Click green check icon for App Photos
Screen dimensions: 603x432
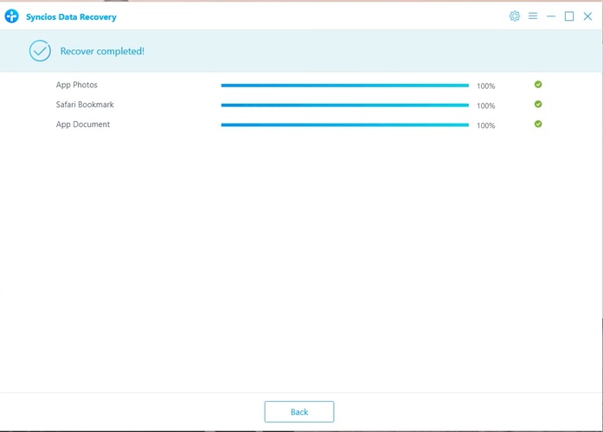pyautogui.click(x=538, y=85)
